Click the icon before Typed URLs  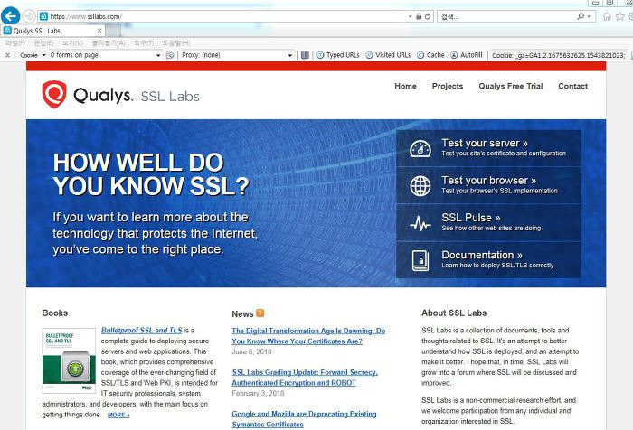coord(306,55)
